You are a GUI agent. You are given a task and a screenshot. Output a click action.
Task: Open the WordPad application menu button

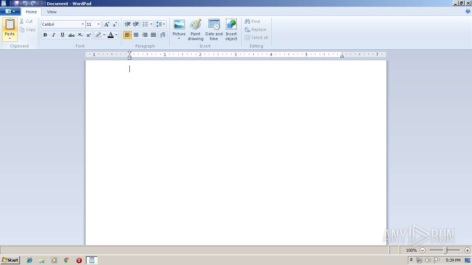tap(10, 11)
